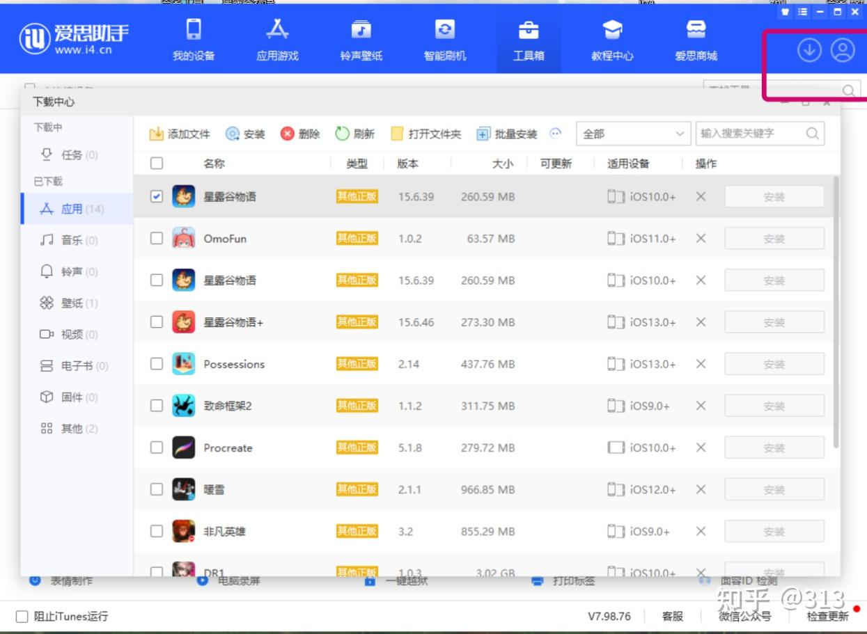867x634 pixels.
Task: Select 固件 in the sidebar
Action: [77, 397]
